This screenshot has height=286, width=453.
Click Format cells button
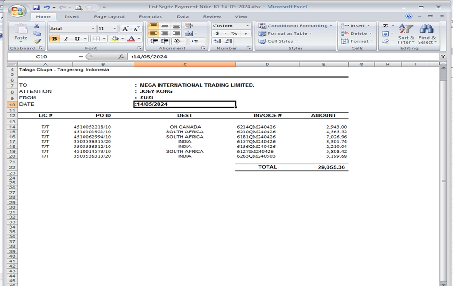[x=357, y=41]
